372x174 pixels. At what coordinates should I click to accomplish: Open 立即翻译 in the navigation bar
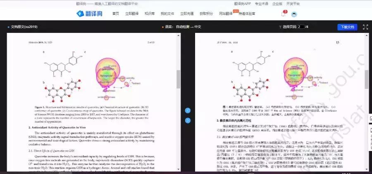point(132,14)
